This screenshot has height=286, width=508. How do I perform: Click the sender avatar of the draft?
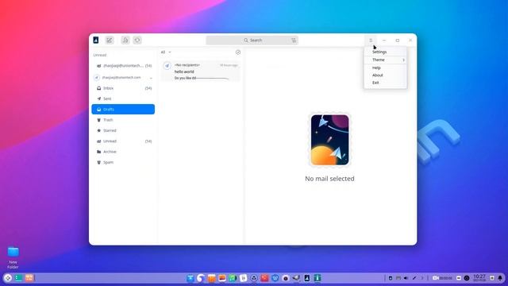click(x=167, y=65)
